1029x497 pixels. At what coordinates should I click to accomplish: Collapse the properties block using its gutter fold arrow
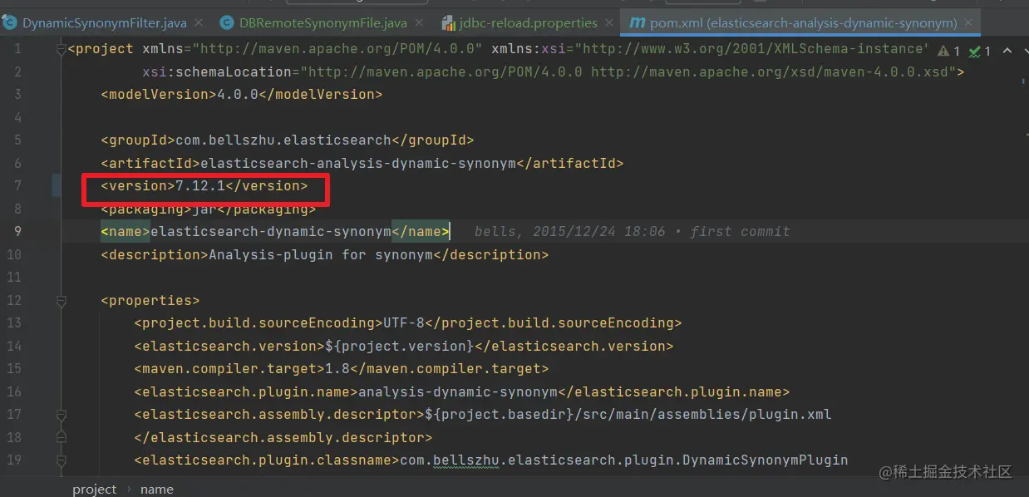point(61,301)
